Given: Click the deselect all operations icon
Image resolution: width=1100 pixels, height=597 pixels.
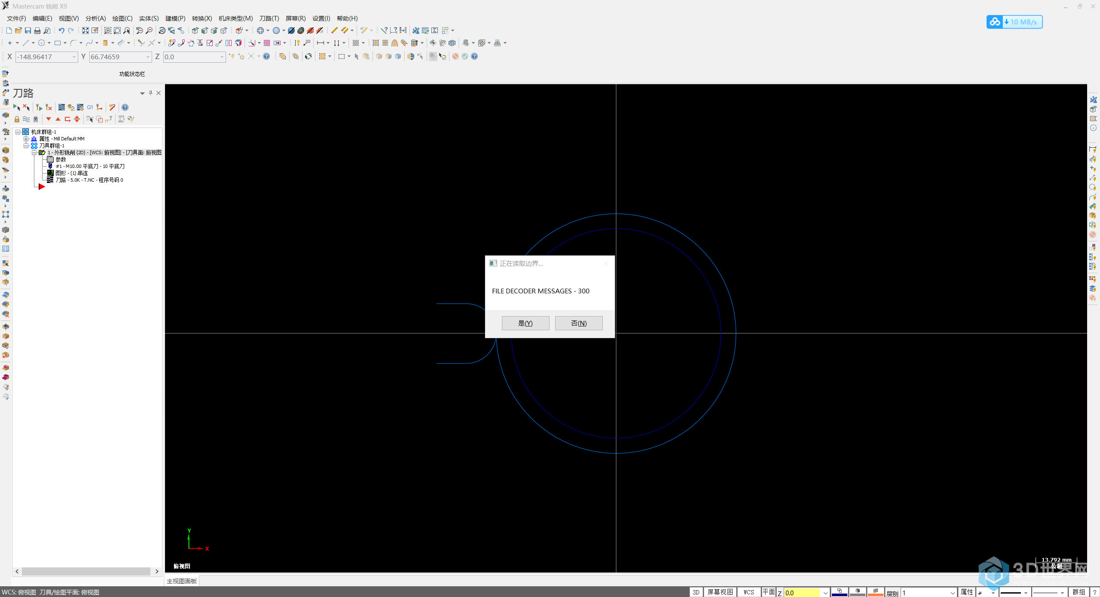Looking at the screenshot, I should (27, 107).
